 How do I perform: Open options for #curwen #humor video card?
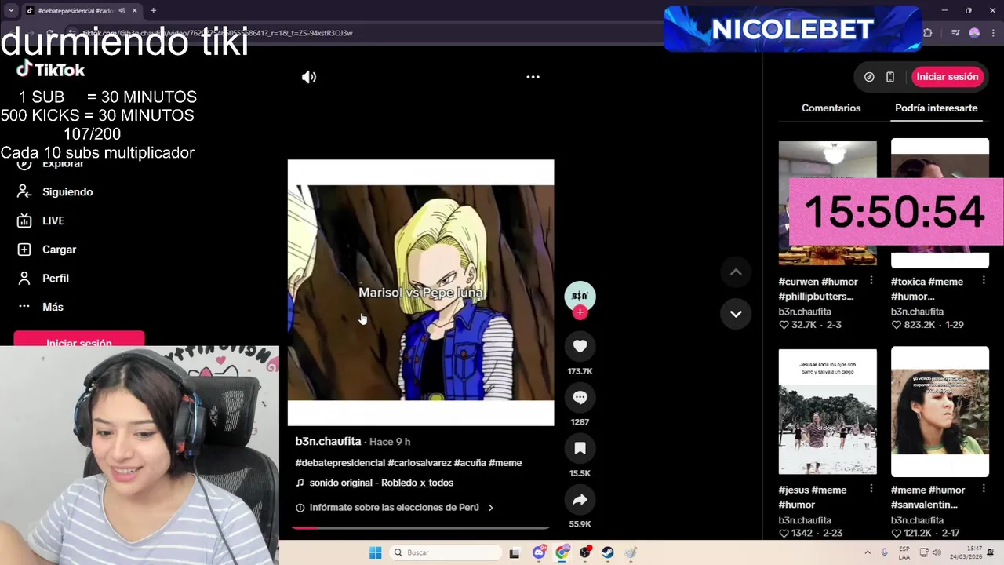point(871,281)
